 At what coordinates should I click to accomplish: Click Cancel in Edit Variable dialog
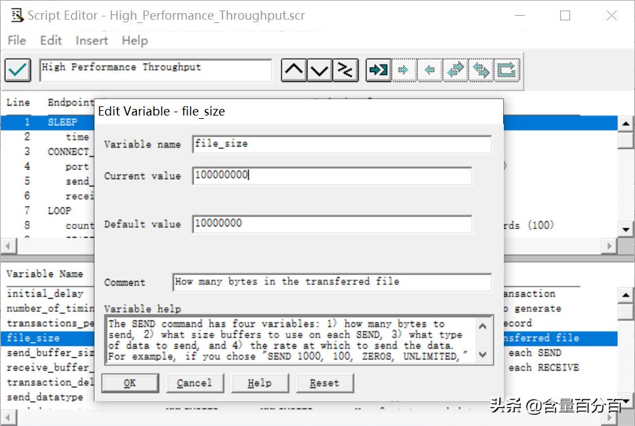[195, 383]
